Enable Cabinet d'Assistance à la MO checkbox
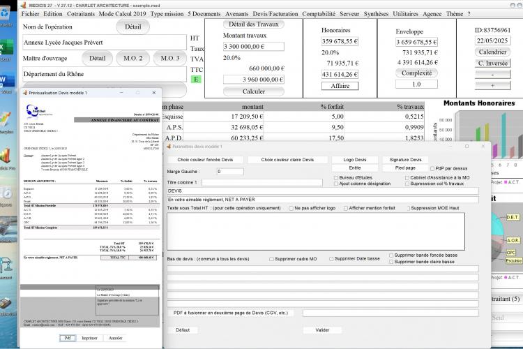The image size is (523, 349). (x=407, y=178)
